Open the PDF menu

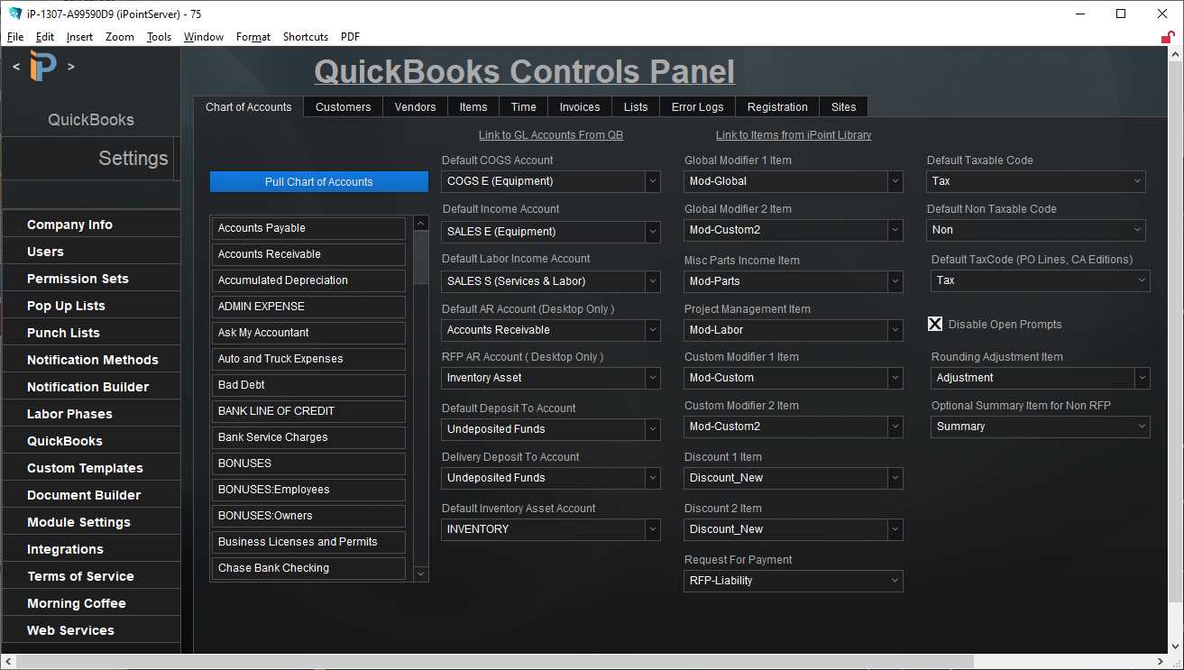click(x=350, y=37)
